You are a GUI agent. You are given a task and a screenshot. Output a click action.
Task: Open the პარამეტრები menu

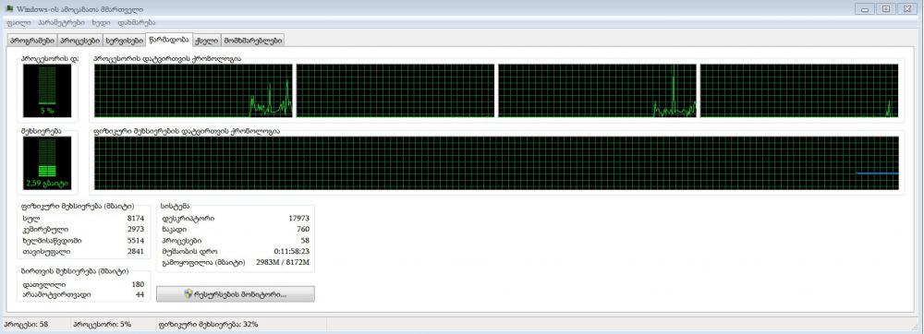point(61,23)
